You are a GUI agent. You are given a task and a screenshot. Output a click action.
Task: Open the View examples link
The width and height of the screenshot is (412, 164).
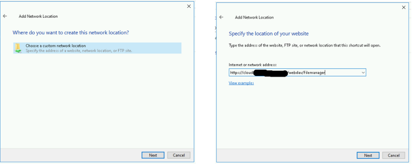click(241, 83)
